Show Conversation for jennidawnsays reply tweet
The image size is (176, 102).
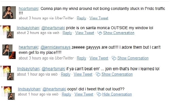point(133,58)
